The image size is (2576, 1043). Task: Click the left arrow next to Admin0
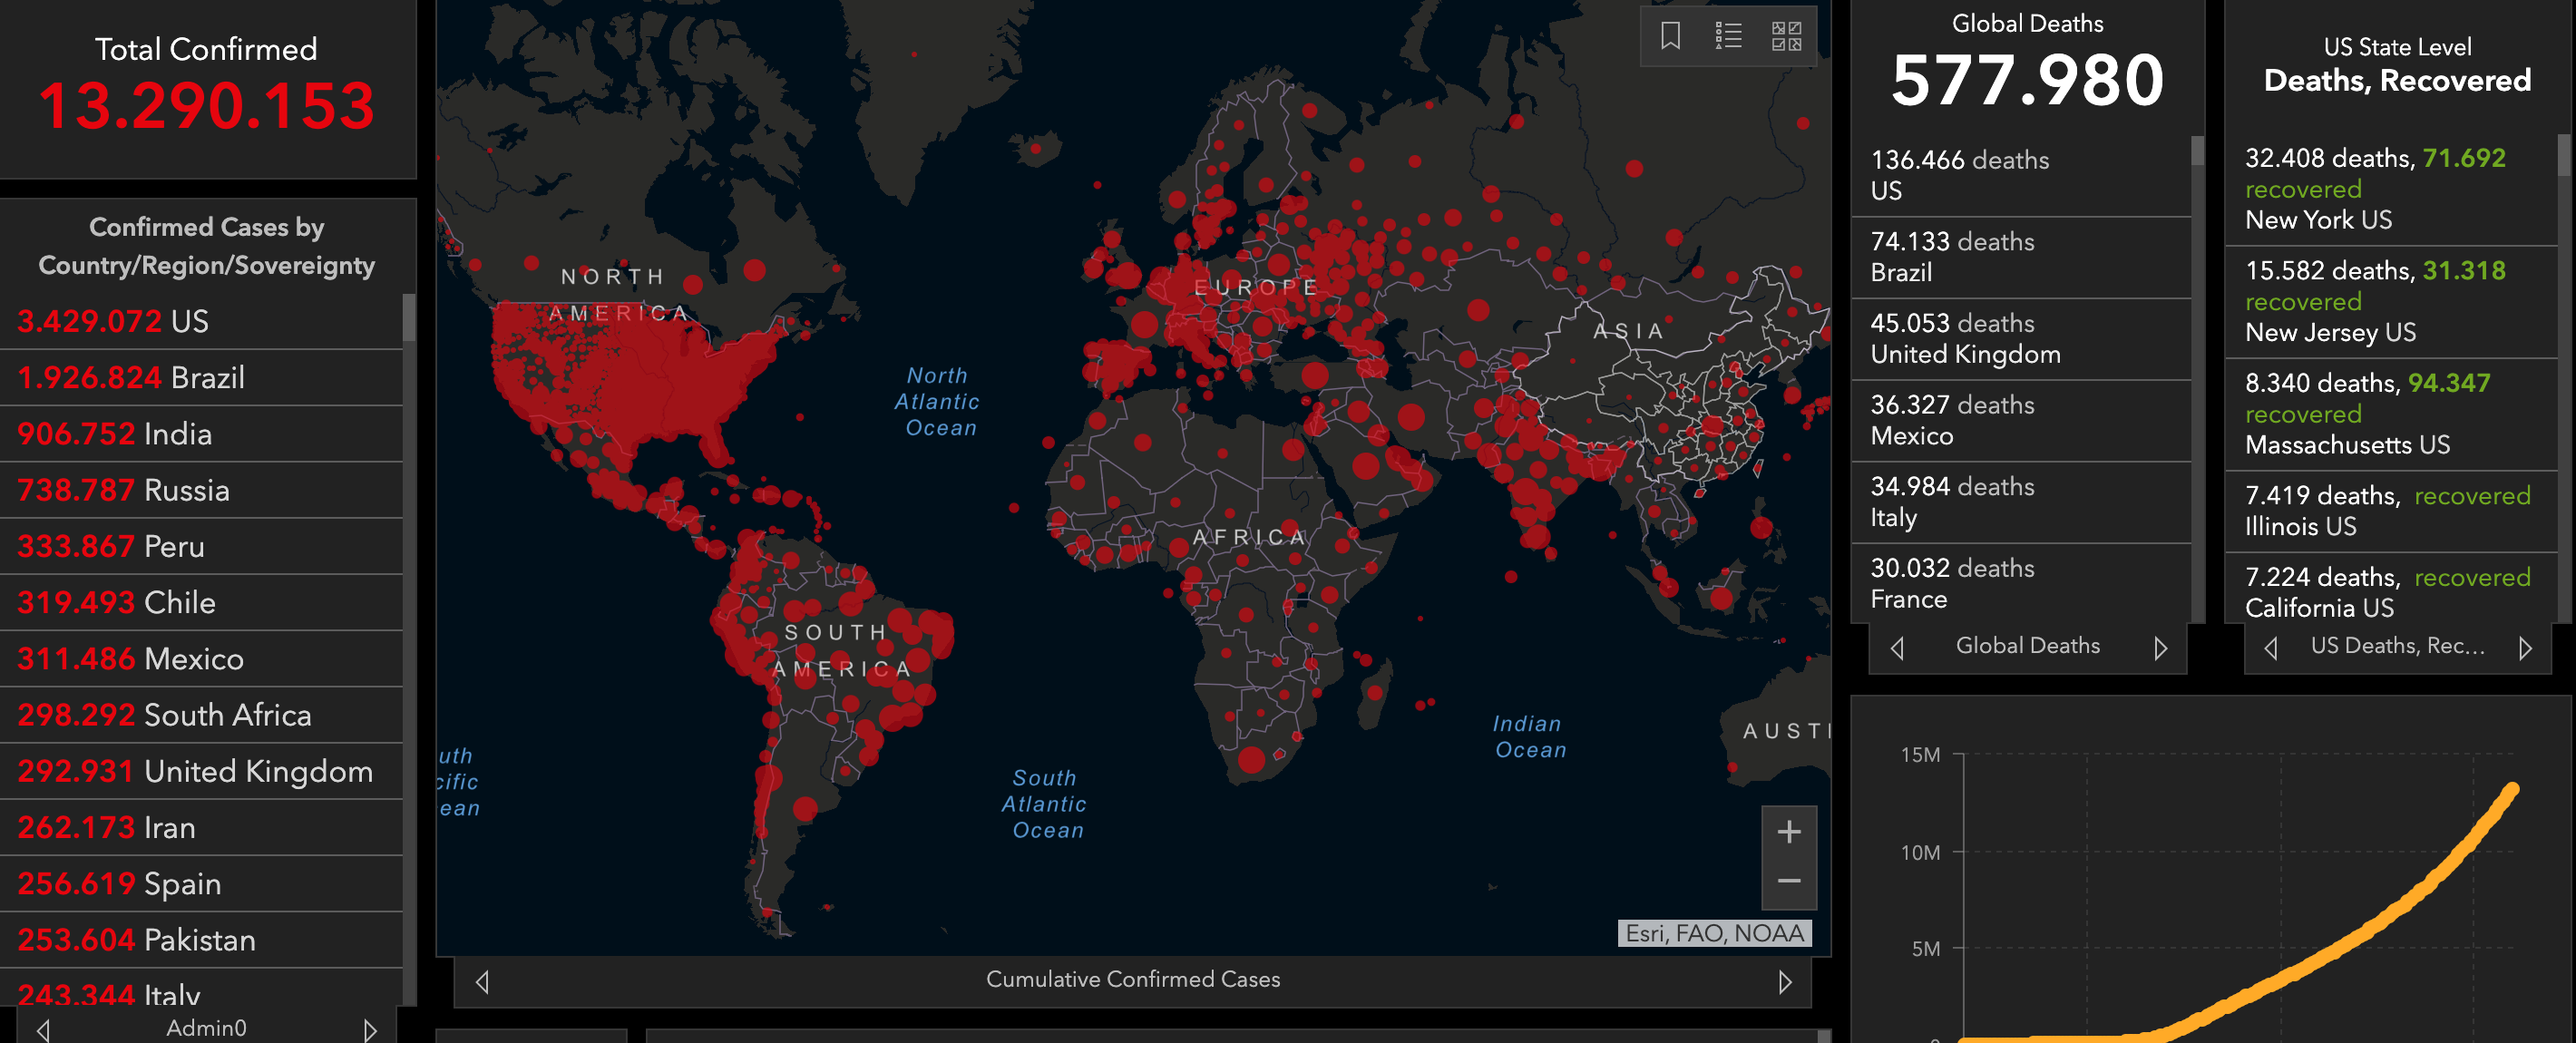pos(43,1029)
